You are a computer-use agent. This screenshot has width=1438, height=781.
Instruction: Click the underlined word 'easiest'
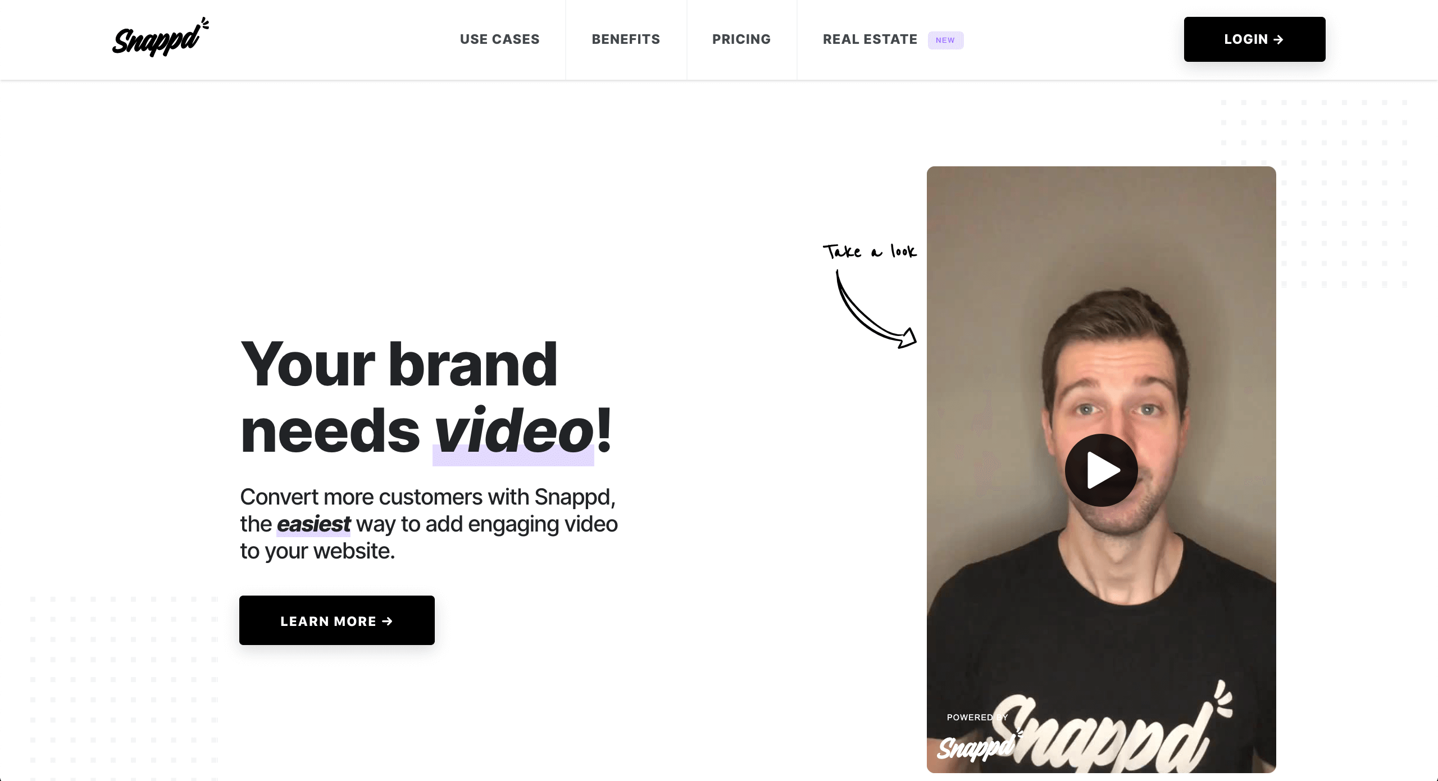coord(313,524)
